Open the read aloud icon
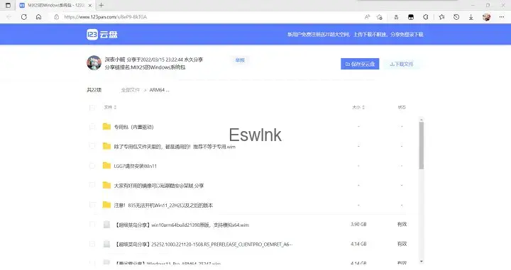This screenshot has width=511, height=270. [368, 17]
